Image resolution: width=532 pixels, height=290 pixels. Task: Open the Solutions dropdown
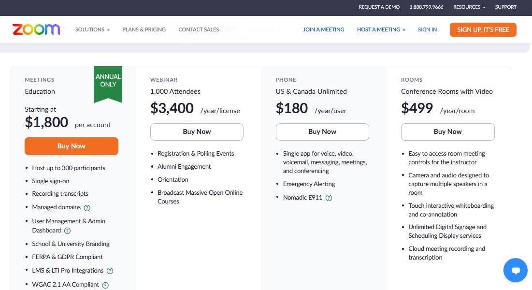click(x=92, y=29)
